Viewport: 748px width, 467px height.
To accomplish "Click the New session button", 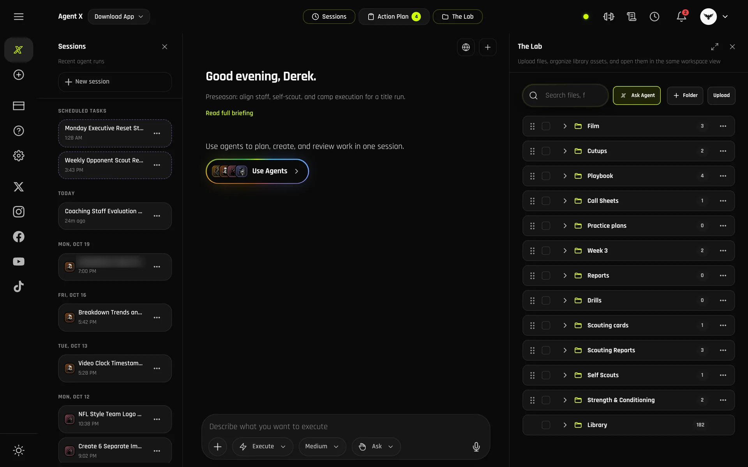I will coord(115,82).
